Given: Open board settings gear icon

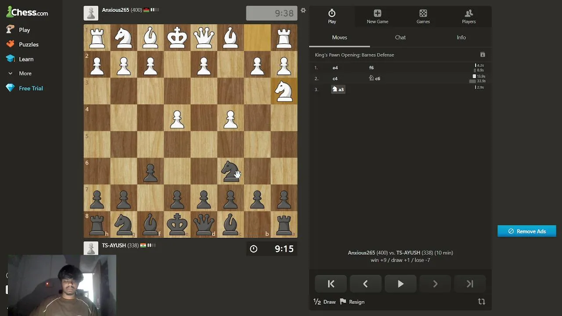Looking at the screenshot, I should [x=303, y=11].
